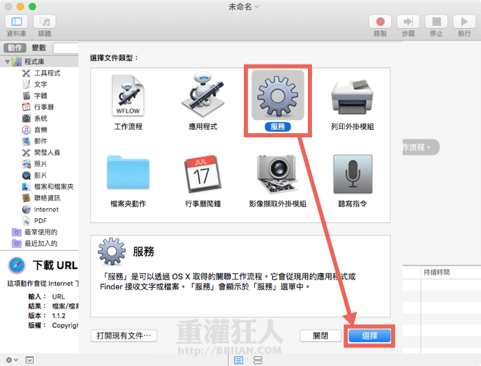Open the 未命名 title dropdown chevron
The width and height of the screenshot is (481, 366).
click(x=257, y=6)
